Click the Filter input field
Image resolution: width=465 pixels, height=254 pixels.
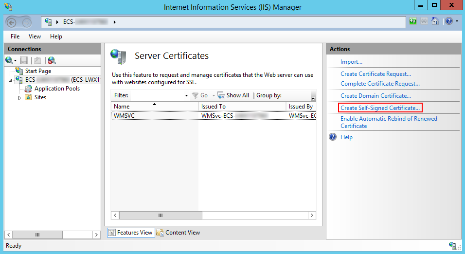(x=157, y=95)
